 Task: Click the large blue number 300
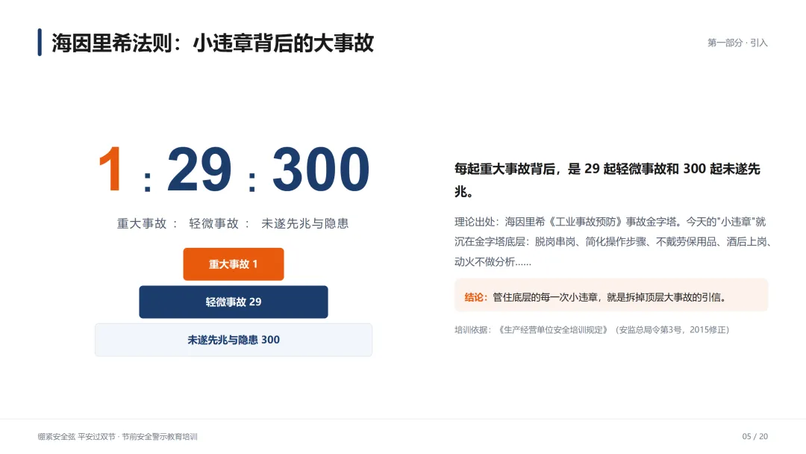point(320,170)
